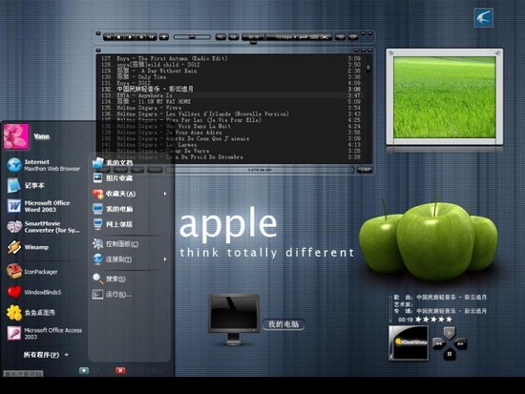The width and height of the screenshot is (525, 394).
Task: Adjust the Winamp volume slider
Action: coord(192,37)
